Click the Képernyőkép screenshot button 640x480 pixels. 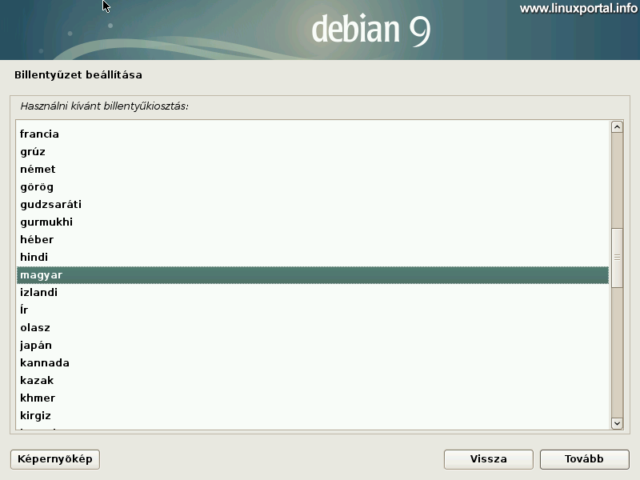(55, 459)
